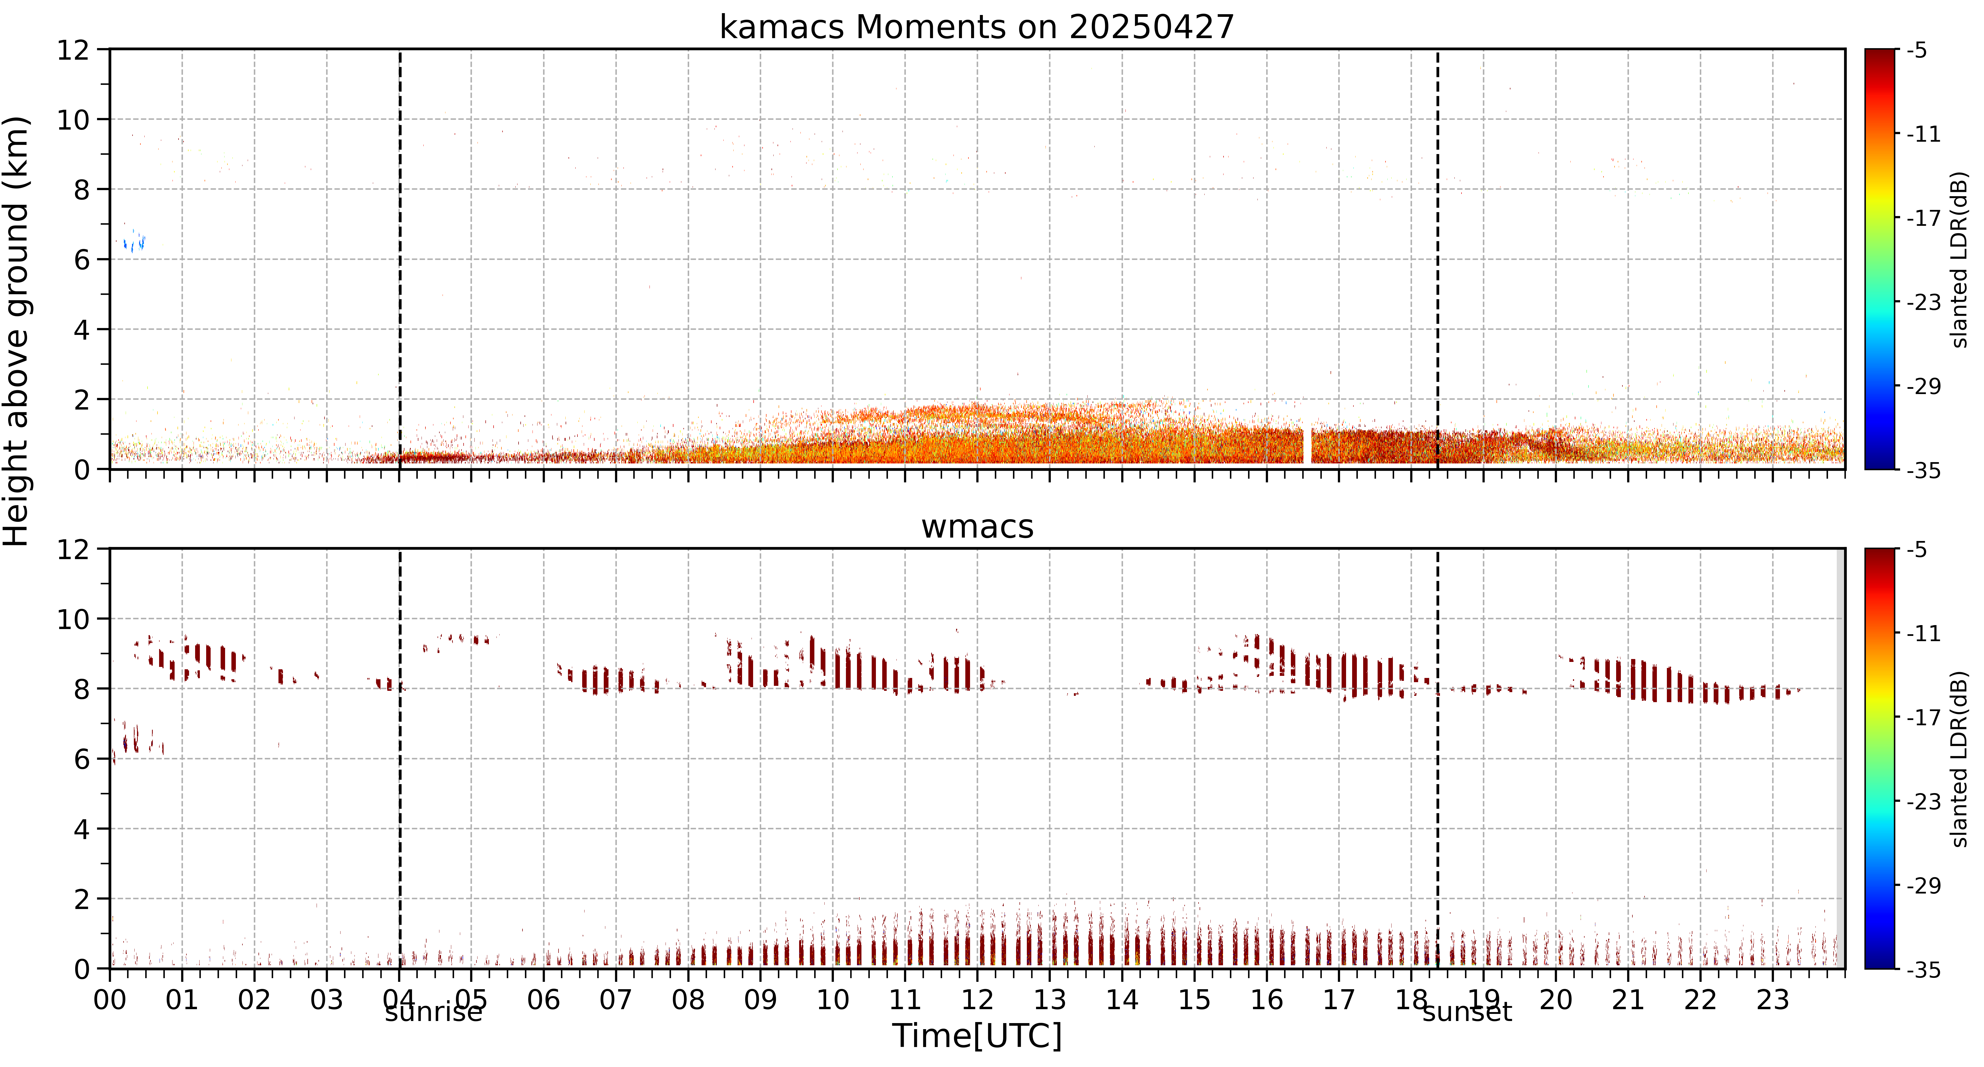The width and height of the screenshot is (1984, 1067).
Task: Click kamacs panel y-axis tick '6'
Action: (82, 260)
